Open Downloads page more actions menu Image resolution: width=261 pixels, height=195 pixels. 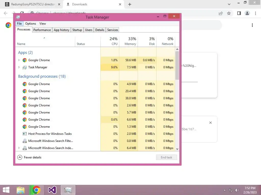(252, 25)
